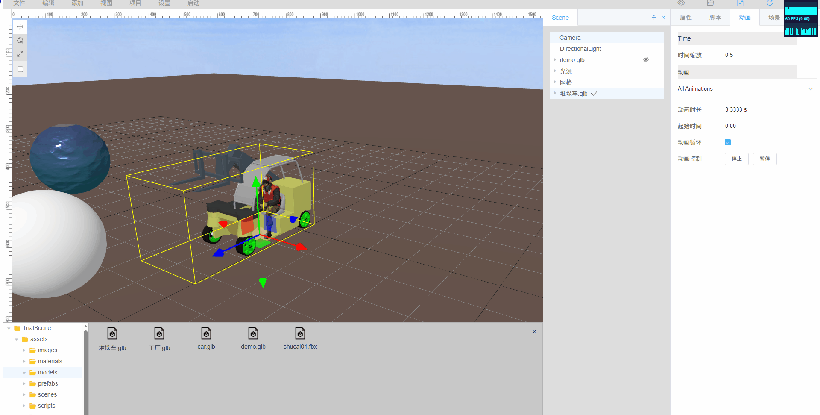Switch to the 属性 tab

tap(686, 18)
